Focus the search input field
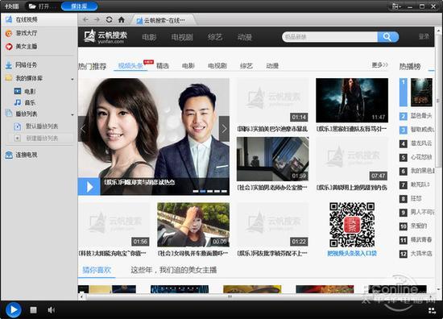Screen dimensions: 443x319 329,37
